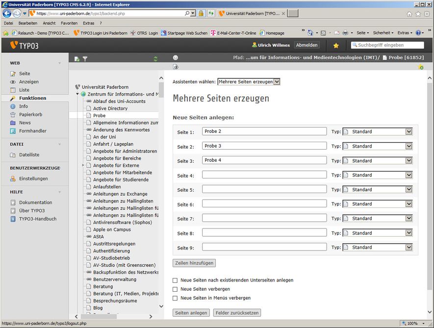The width and height of the screenshot is (434, 328).
Task: Click the Einstellungen user icon
Action: 13,179
